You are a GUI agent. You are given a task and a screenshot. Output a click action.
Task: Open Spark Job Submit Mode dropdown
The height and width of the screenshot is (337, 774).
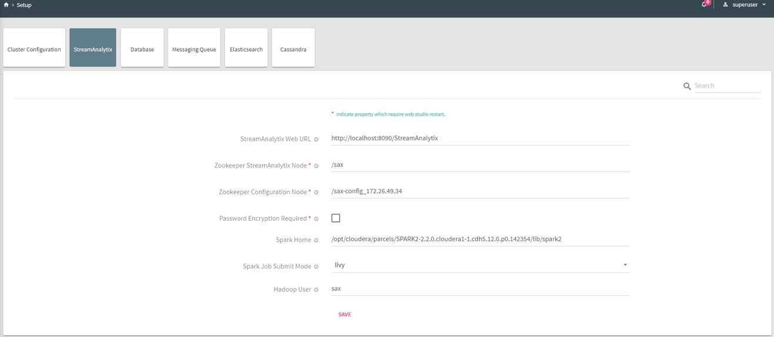click(480, 265)
